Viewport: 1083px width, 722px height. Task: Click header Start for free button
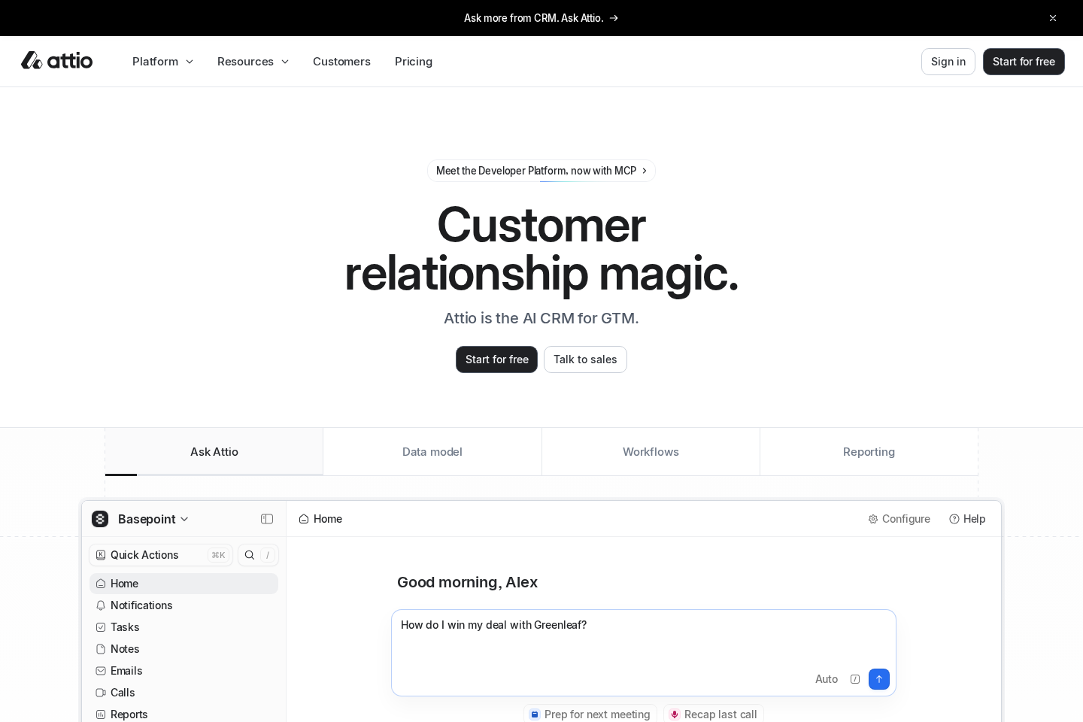1024,62
